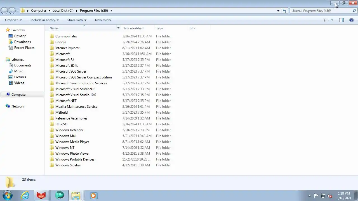Image resolution: width=358 pixels, height=201 pixels.
Task: Select the Desktop icon in sidebar
Action: point(11,36)
